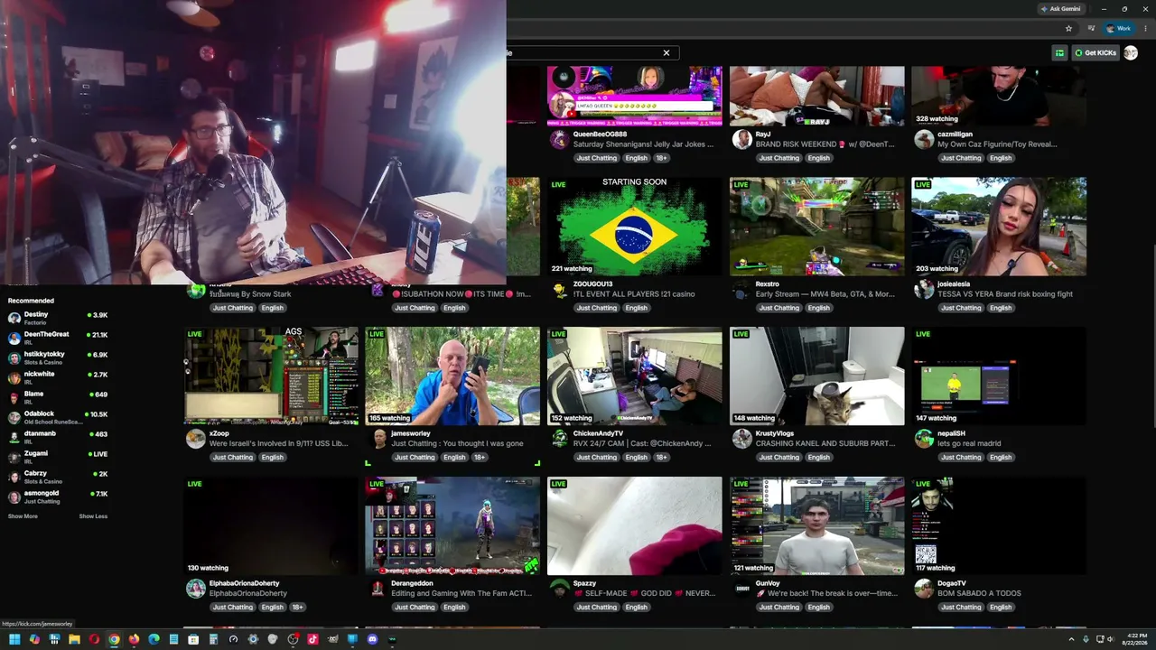The height and width of the screenshot is (650, 1156).
Task: Open File Explorer from the taskbar
Action: tap(74, 639)
